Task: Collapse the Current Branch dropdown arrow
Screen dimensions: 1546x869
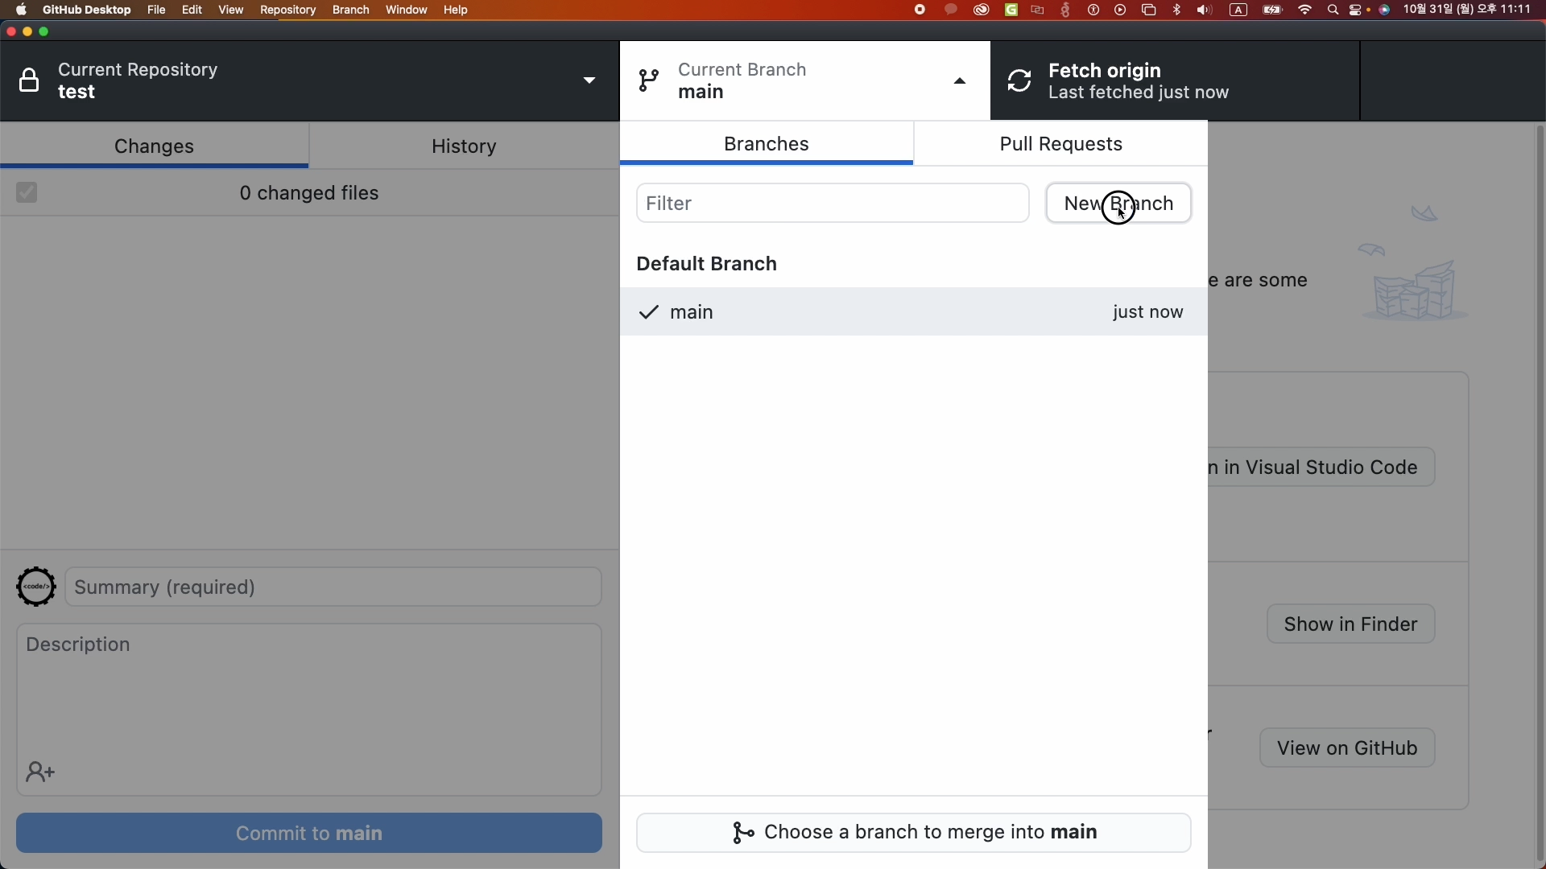Action: coord(960,80)
